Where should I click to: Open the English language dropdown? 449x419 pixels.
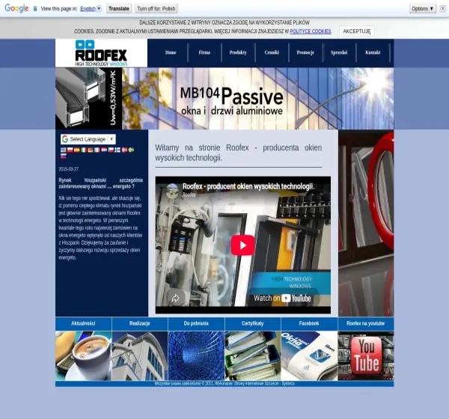pos(91,8)
